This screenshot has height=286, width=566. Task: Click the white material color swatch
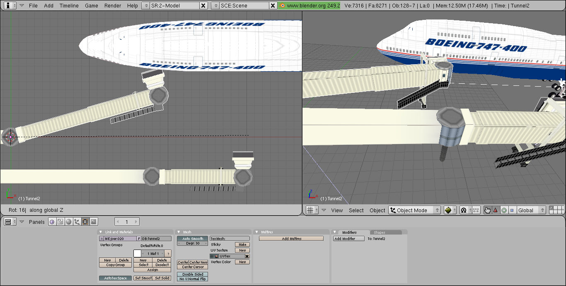click(137, 253)
